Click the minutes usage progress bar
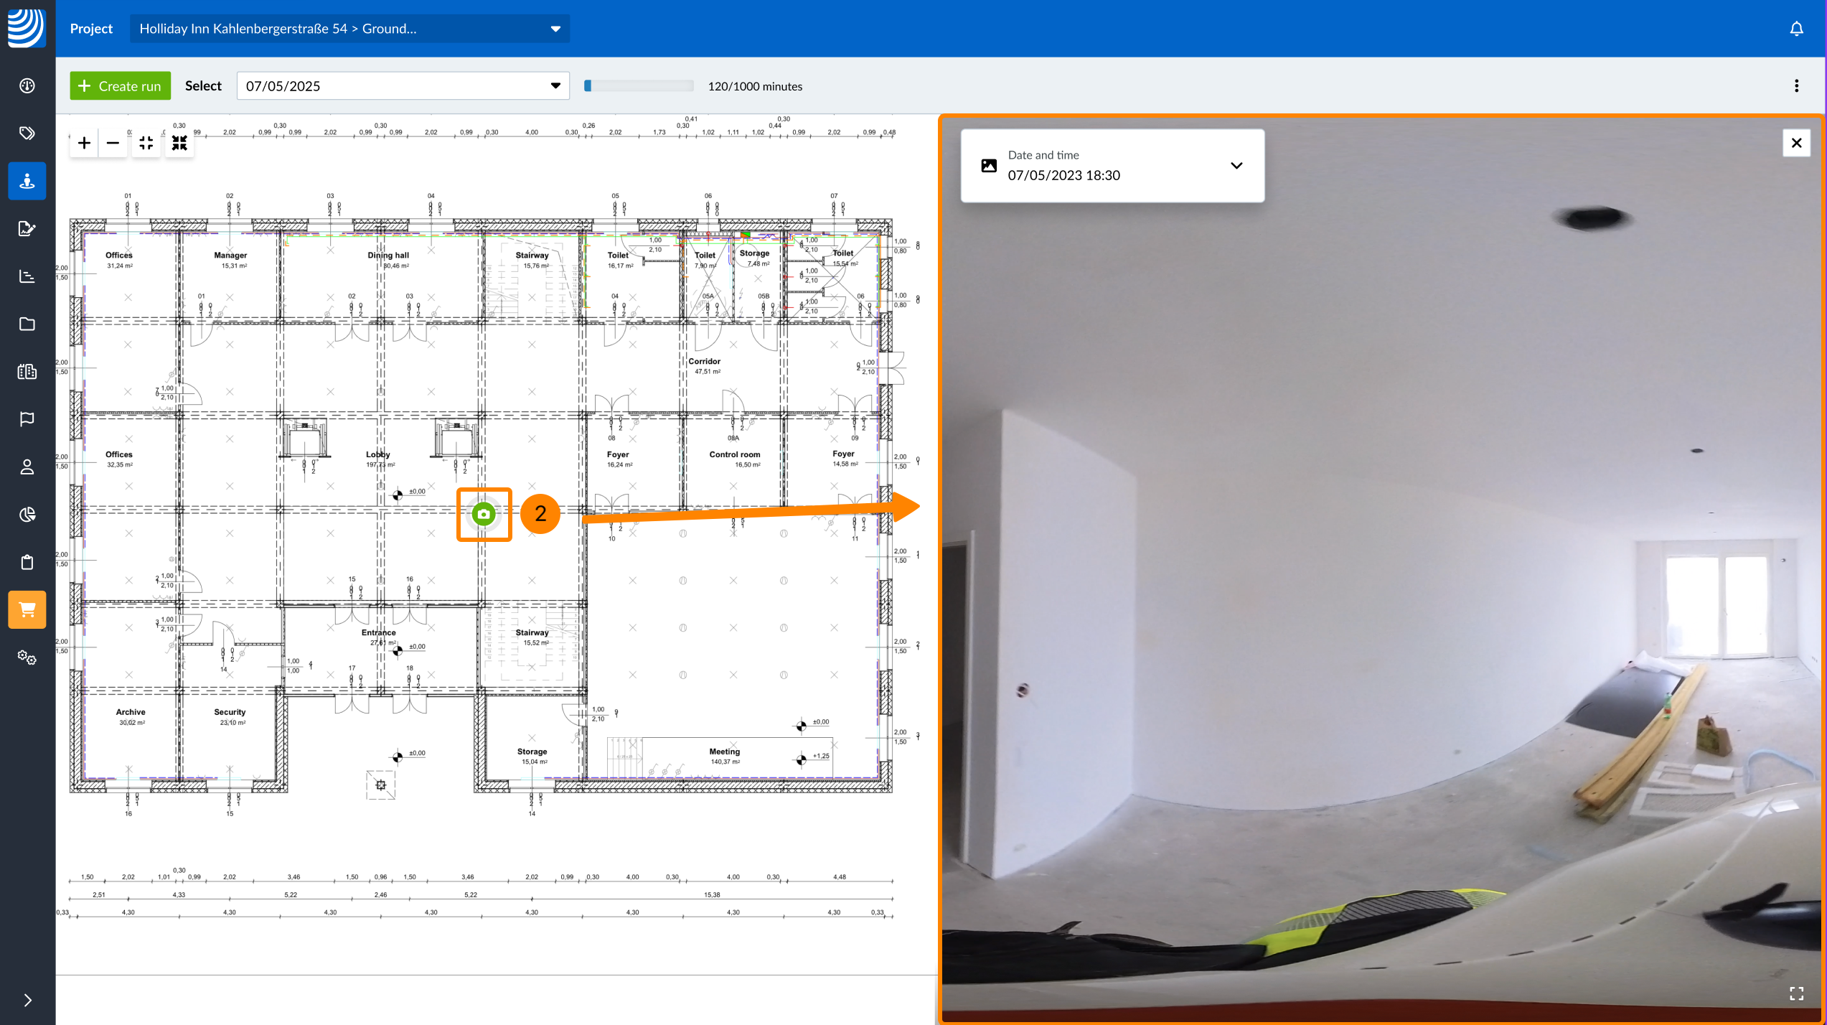The height and width of the screenshot is (1025, 1827). pos(639,86)
